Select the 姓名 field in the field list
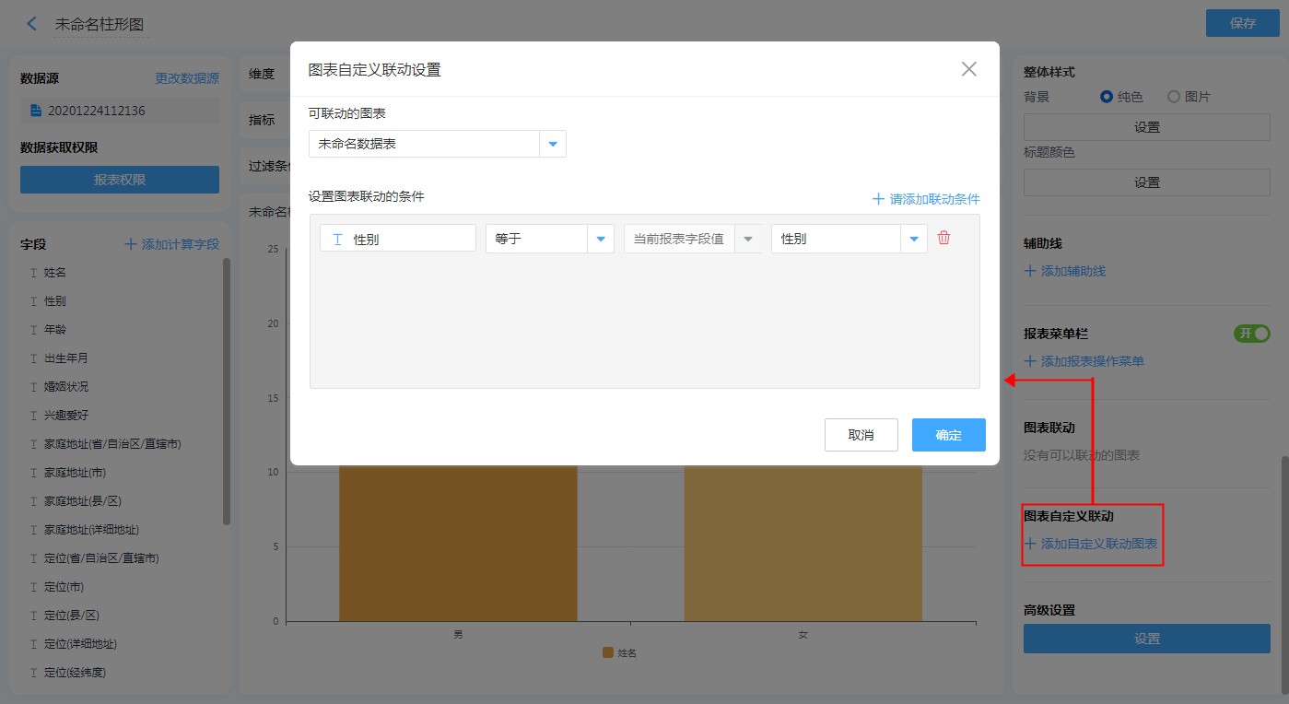This screenshot has height=704, width=1289. click(55, 273)
